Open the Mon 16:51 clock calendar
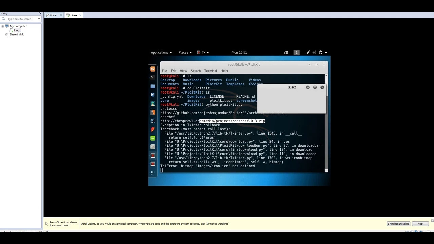434x244 pixels. [x=239, y=52]
